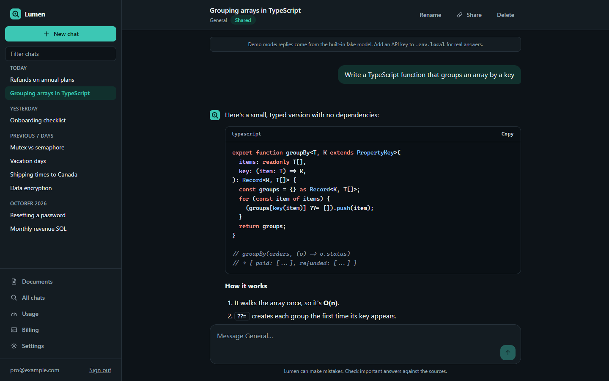Click the Billing card icon
Screen dimensions: 609x381
pyautogui.click(x=14, y=330)
